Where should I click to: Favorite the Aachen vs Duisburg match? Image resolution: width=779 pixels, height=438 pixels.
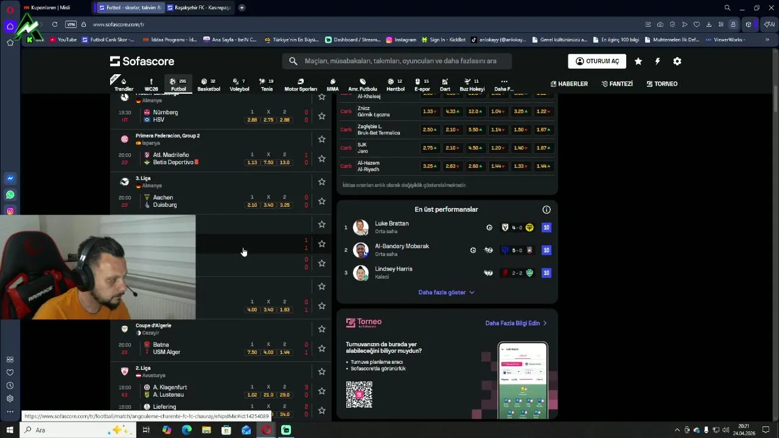tap(321, 201)
